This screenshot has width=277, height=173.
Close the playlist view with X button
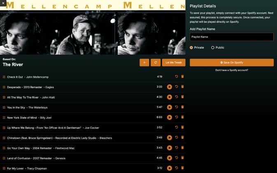click(x=3, y=3)
